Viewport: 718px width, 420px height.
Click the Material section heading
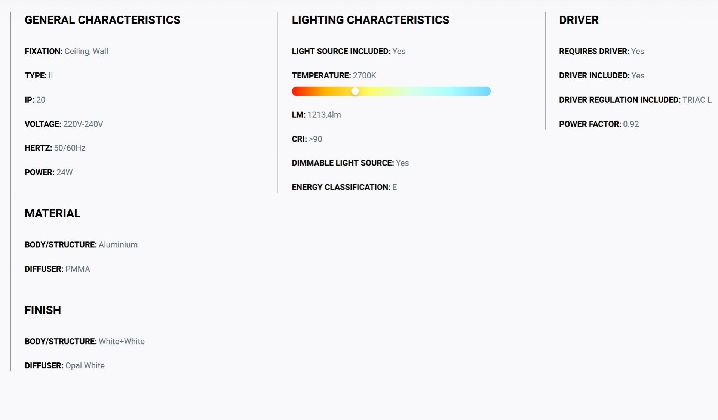click(x=52, y=213)
